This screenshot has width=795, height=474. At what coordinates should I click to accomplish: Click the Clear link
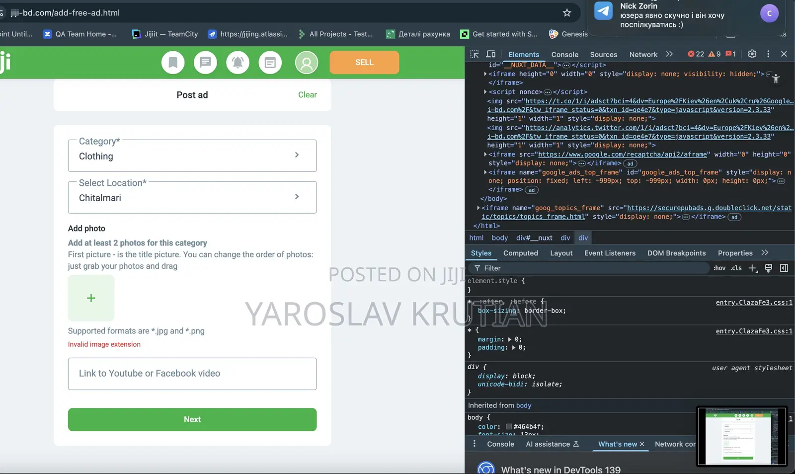[307, 95]
